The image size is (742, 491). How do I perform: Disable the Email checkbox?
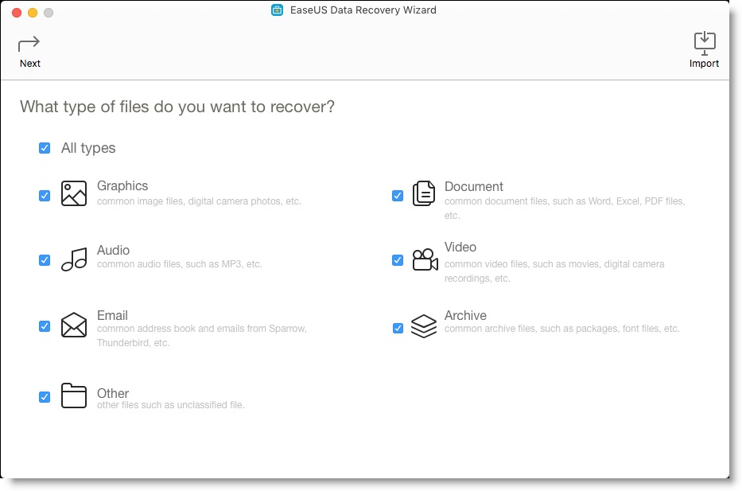pyautogui.click(x=45, y=326)
